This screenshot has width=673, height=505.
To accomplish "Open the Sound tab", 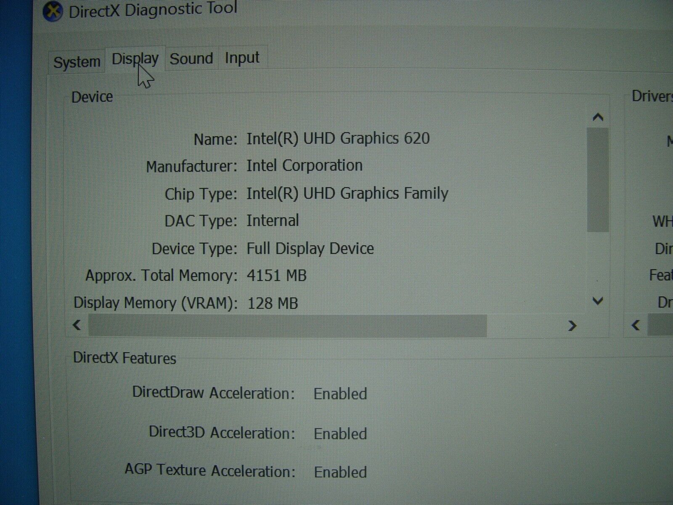I will 191,58.
